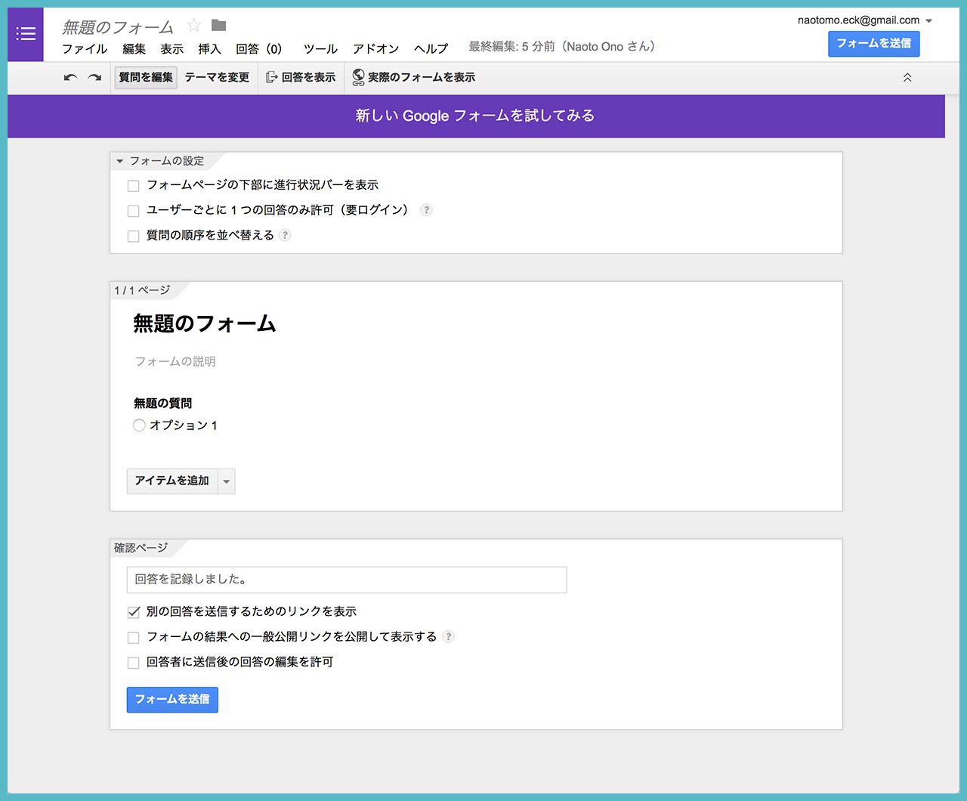Toggle 質問の順序を並べ替える checkbox
The height and width of the screenshot is (801, 967).
pyautogui.click(x=134, y=236)
